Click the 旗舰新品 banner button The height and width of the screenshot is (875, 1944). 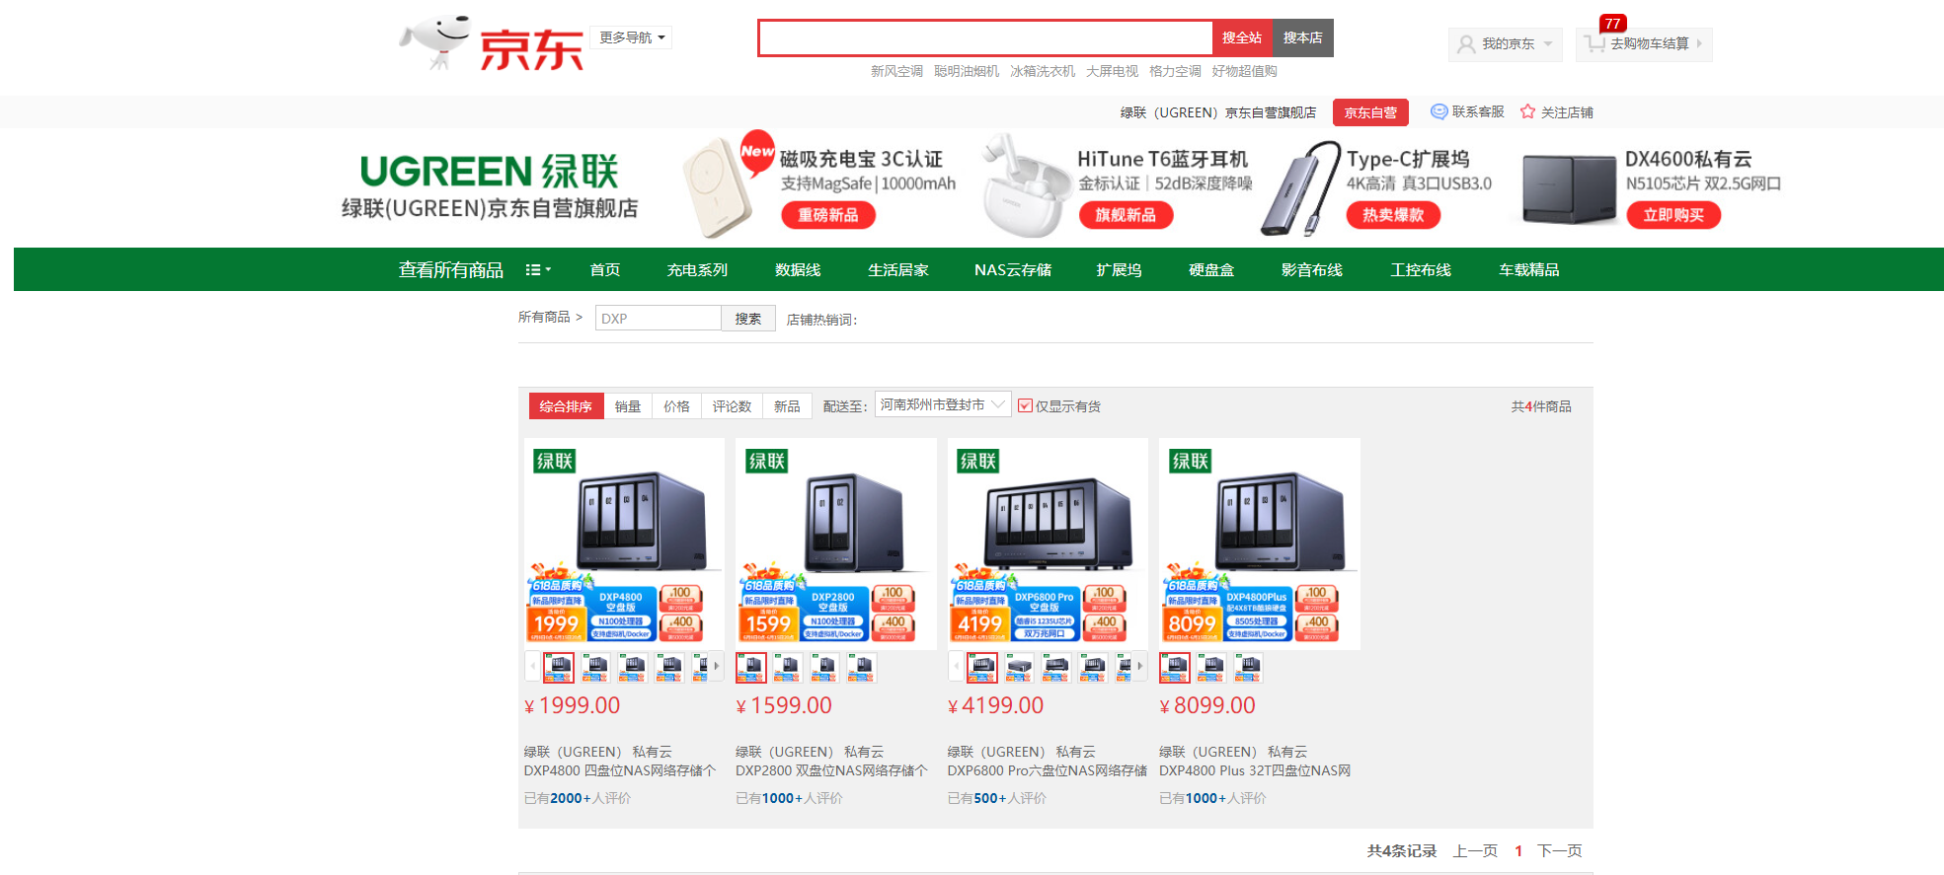(x=1126, y=215)
